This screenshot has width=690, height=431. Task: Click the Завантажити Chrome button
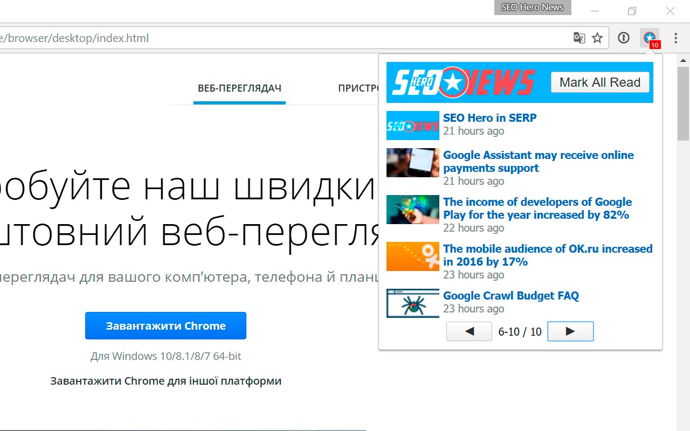165,325
